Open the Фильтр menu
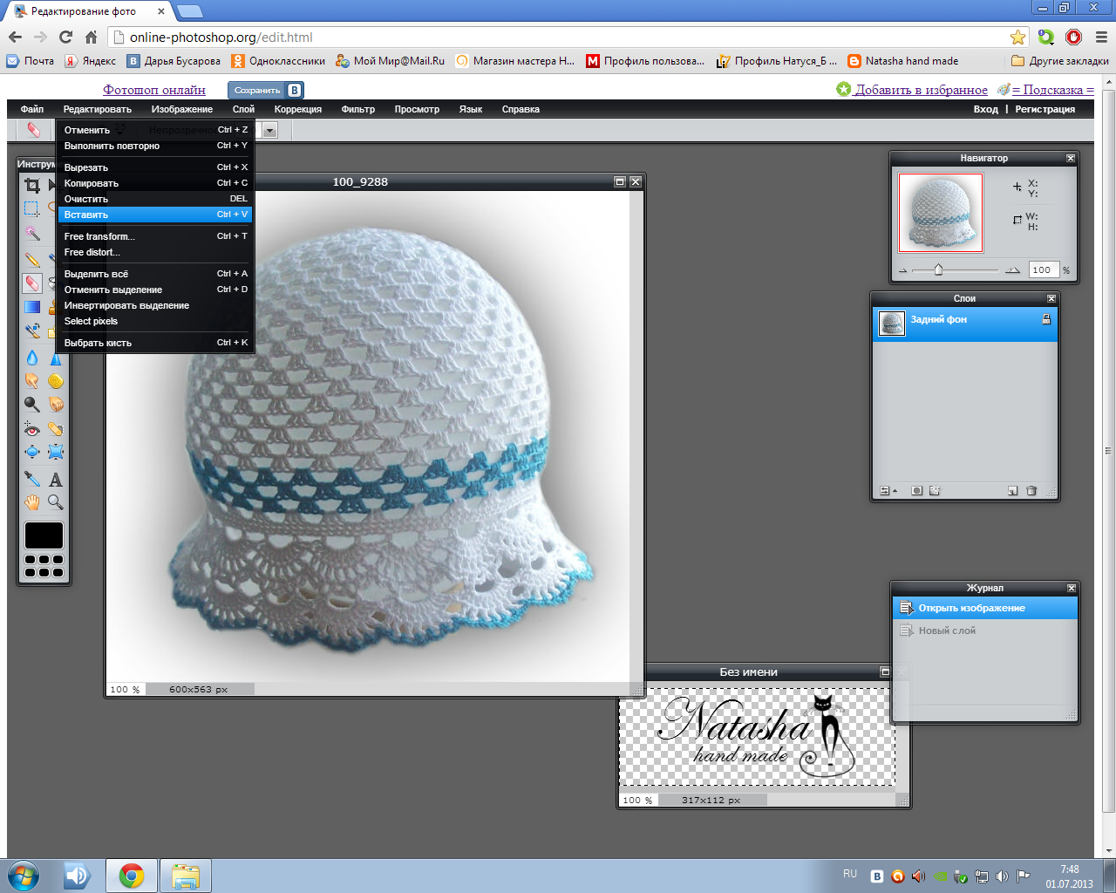Image resolution: width=1116 pixels, height=893 pixels. 357,109
